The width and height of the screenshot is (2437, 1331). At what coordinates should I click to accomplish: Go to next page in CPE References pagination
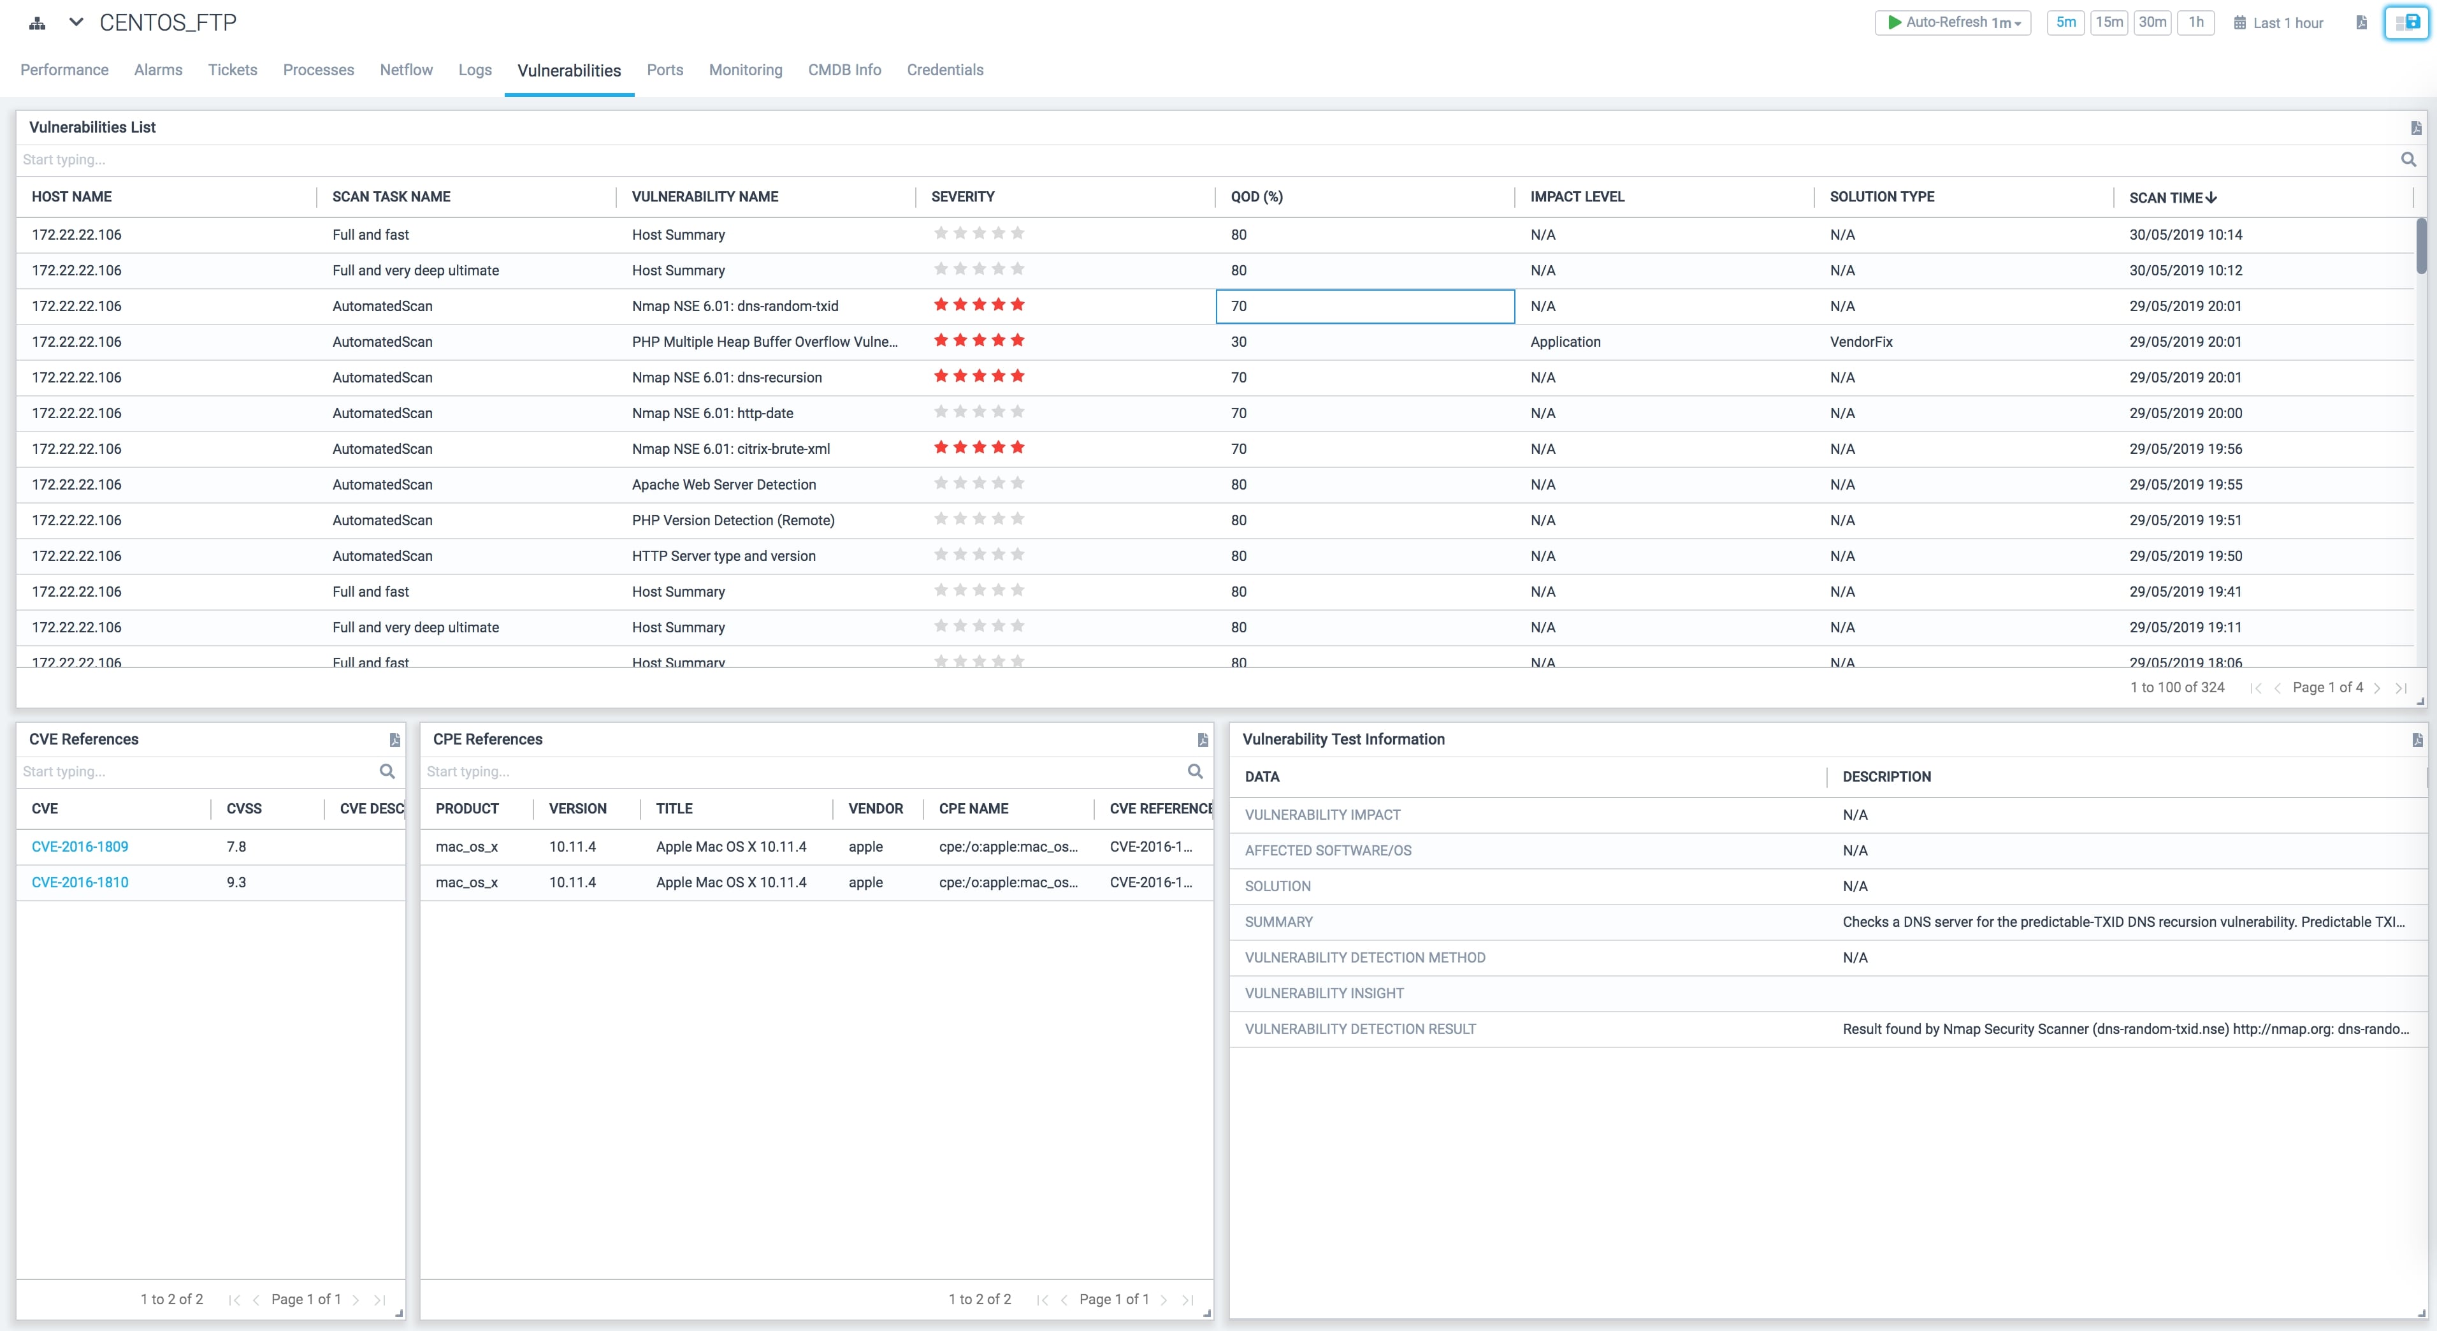click(1164, 1300)
